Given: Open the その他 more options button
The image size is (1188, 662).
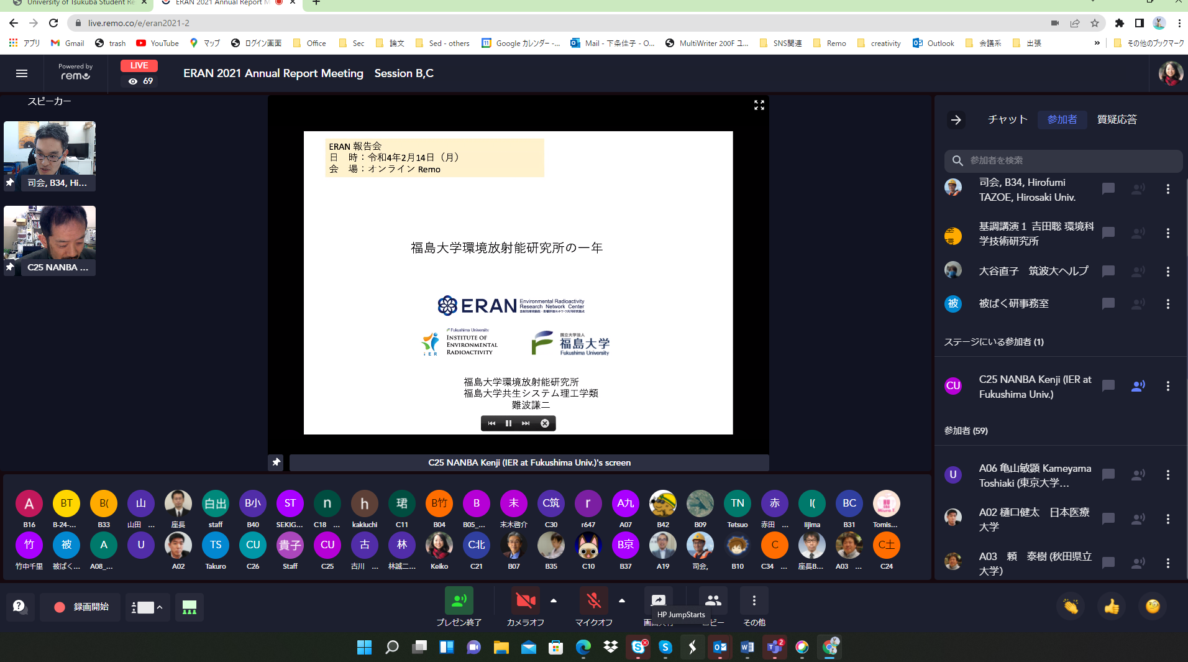Looking at the screenshot, I should (754, 600).
